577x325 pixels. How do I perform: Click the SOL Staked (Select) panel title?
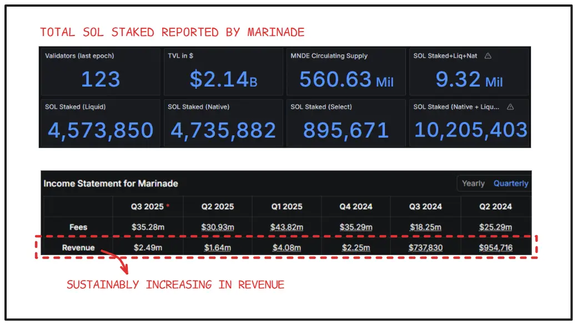point(321,106)
